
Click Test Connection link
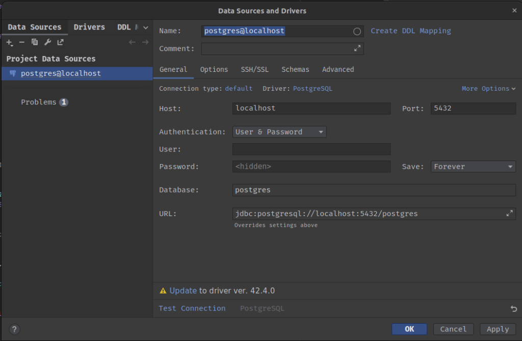click(x=192, y=308)
